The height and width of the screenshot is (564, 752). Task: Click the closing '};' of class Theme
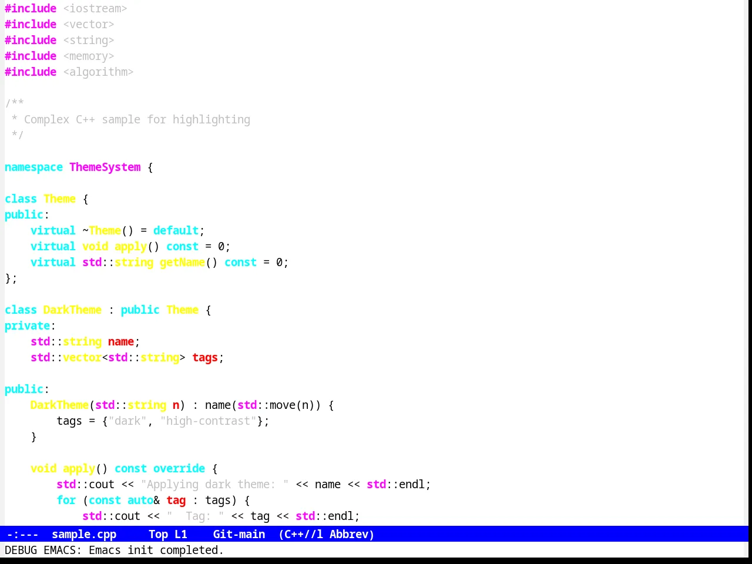click(x=11, y=278)
